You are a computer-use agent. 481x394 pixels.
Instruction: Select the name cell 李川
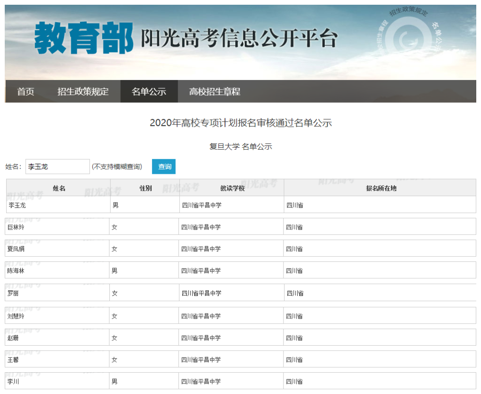(x=57, y=381)
